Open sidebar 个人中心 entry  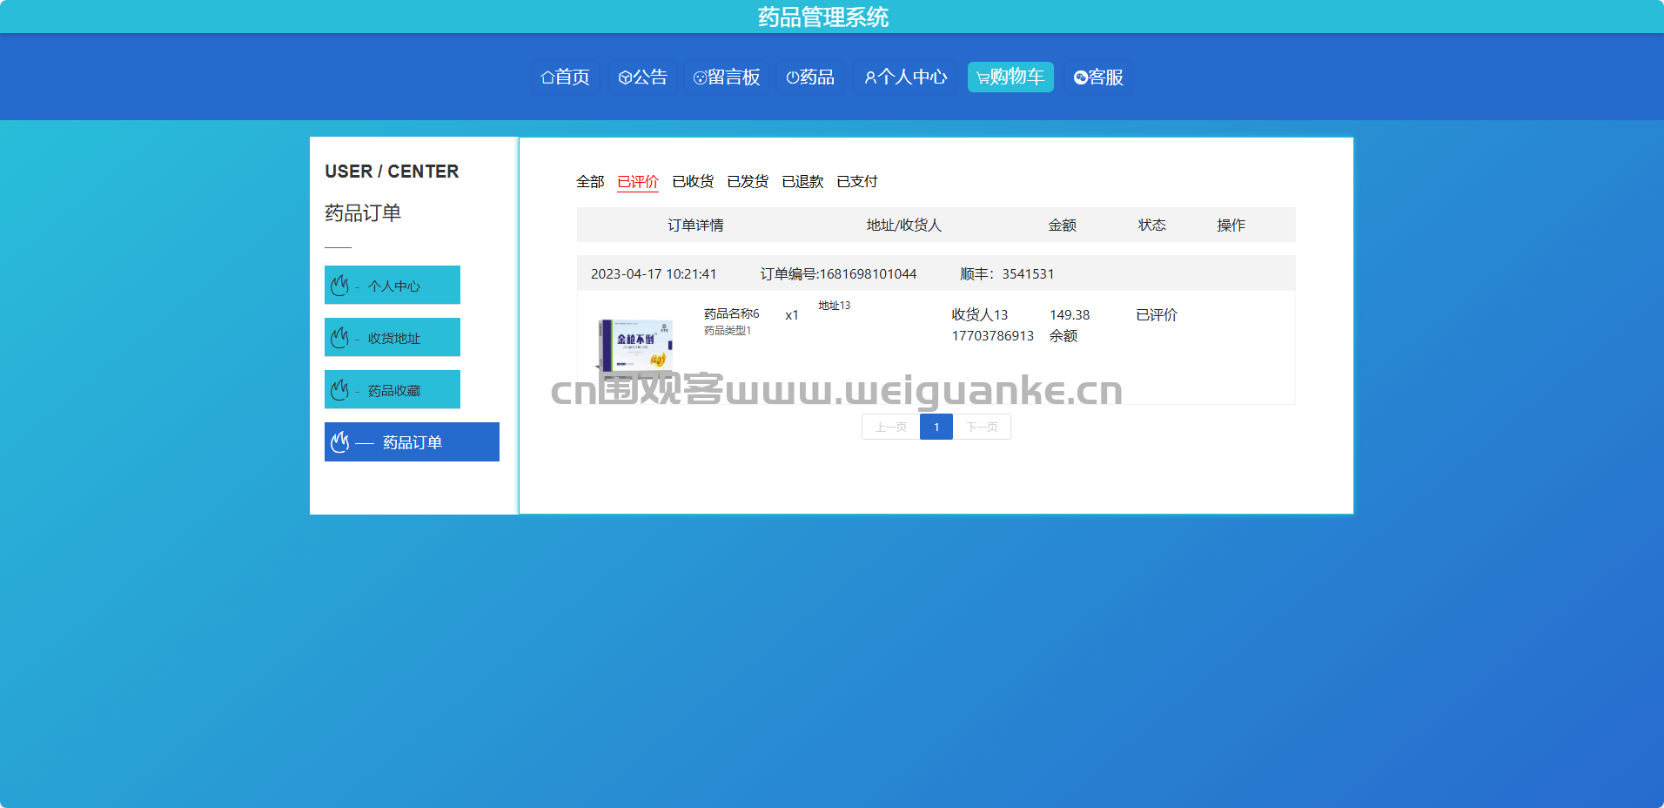(x=393, y=285)
